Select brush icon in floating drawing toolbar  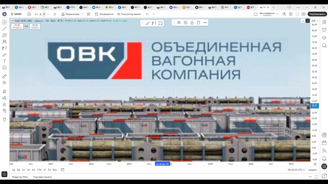(x=148, y=23)
